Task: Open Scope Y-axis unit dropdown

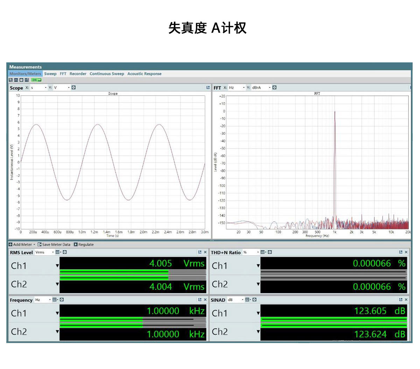Action: pyautogui.click(x=62, y=88)
